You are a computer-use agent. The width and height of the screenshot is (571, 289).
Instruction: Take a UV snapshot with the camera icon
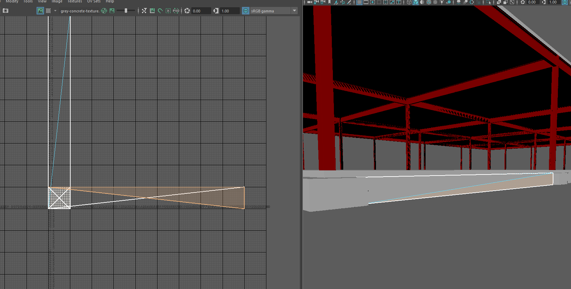[6, 11]
